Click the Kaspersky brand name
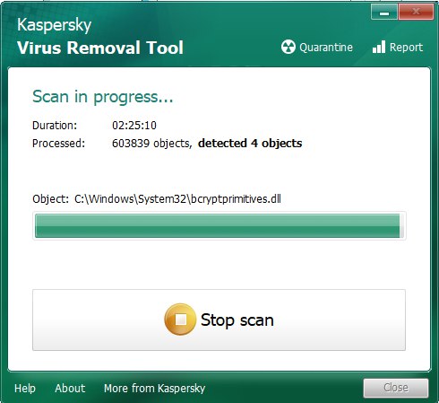Image resolution: width=439 pixels, height=403 pixels. (54, 25)
